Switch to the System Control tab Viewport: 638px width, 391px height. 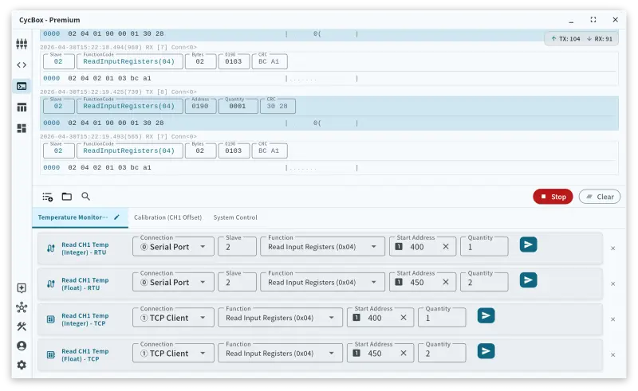point(234,217)
